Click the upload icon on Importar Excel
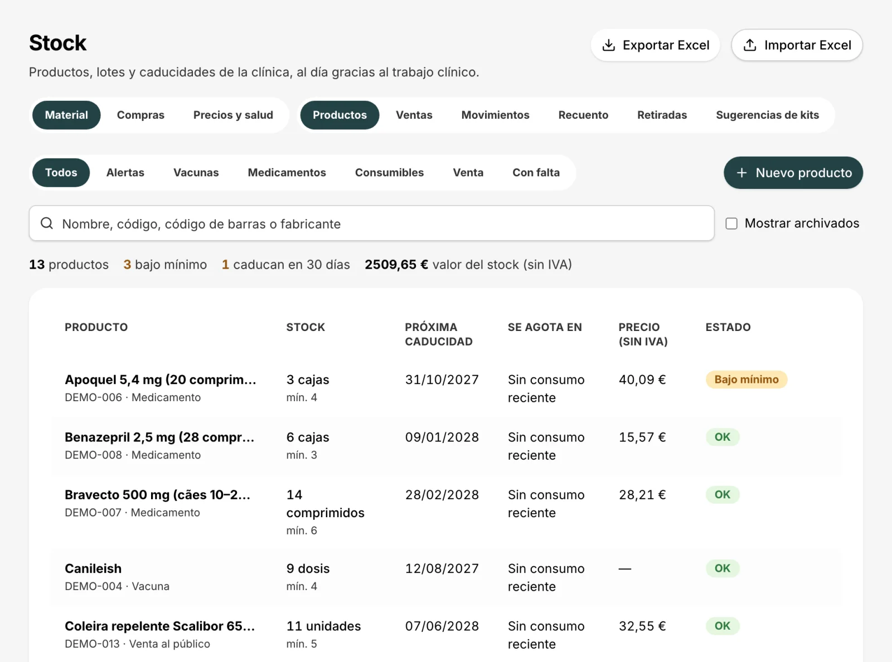This screenshot has width=892, height=662. pyautogui.click(x=750, y=45)
